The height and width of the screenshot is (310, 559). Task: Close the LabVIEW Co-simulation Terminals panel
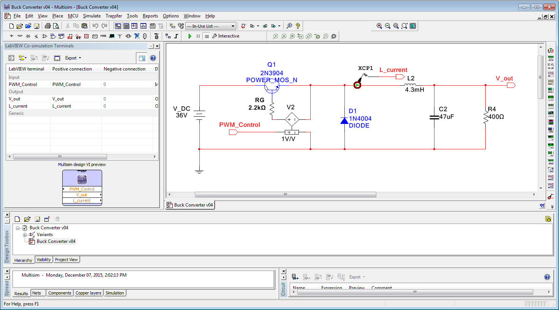(x=157, y=46)
